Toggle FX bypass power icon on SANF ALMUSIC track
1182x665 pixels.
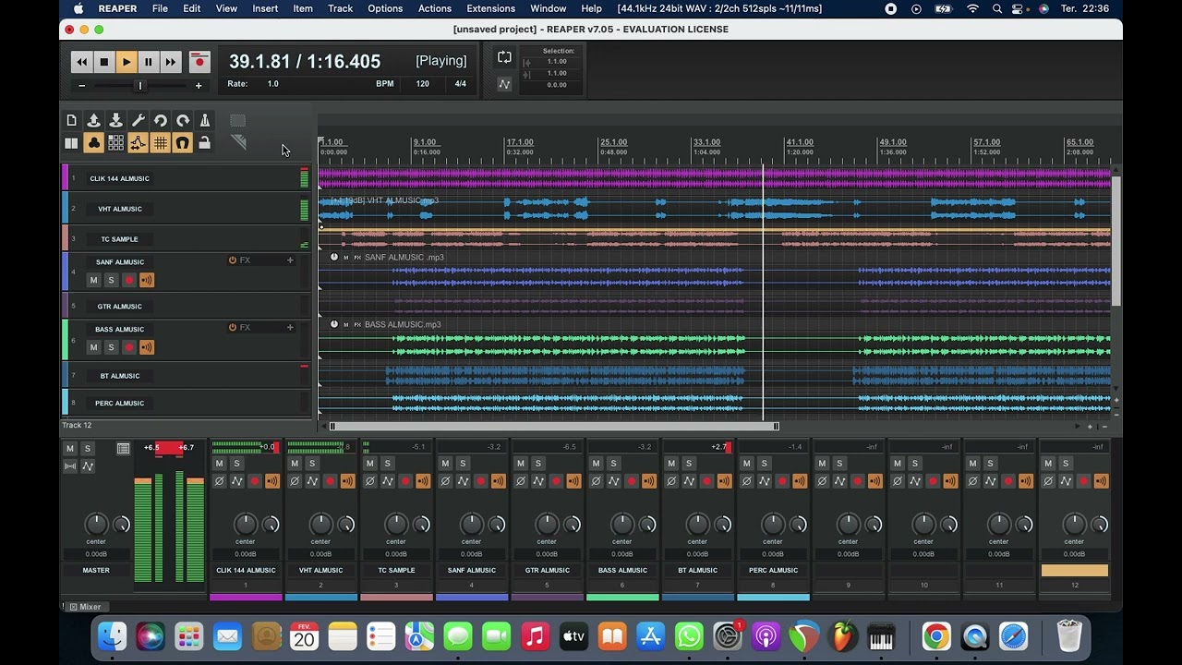233,260
